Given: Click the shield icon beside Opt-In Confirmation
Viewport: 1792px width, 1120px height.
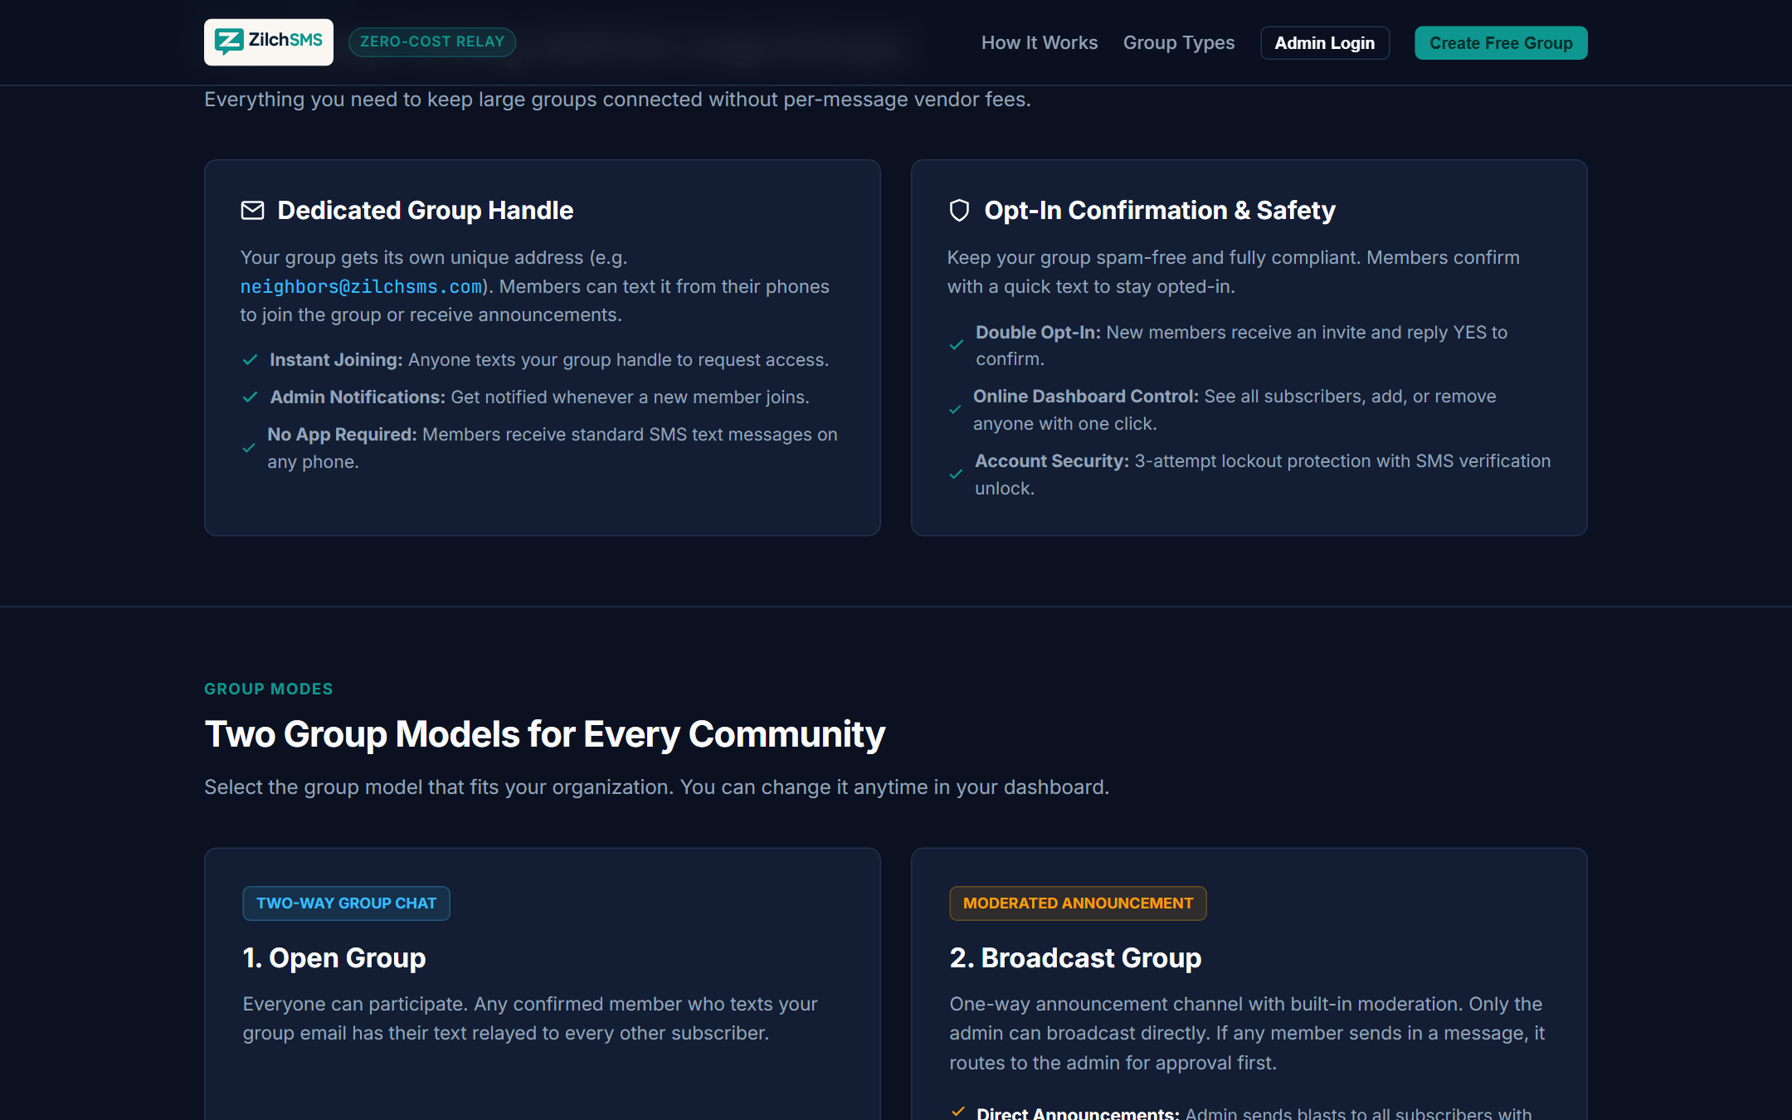Looking at the screenshot, I should (959, 211).
